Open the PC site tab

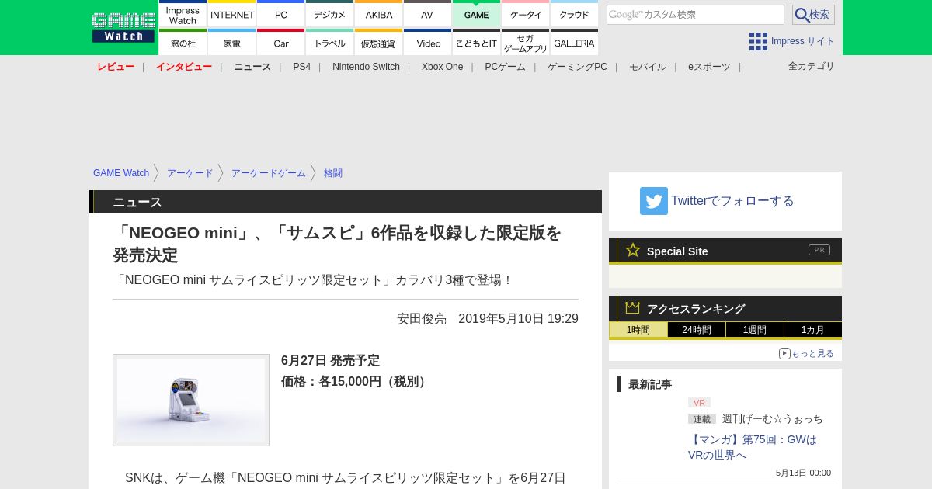(x=281, y=15)
